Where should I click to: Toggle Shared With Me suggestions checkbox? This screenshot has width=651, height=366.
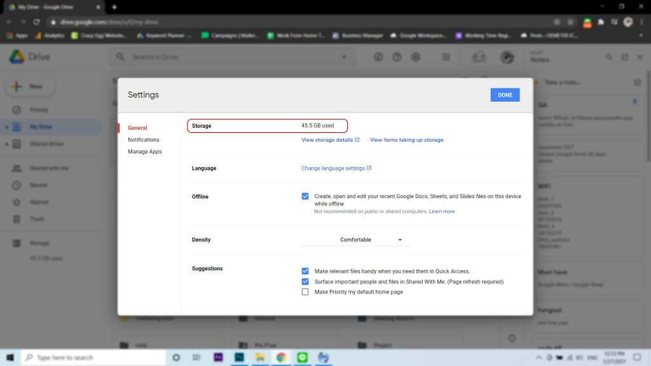(305, 281)
